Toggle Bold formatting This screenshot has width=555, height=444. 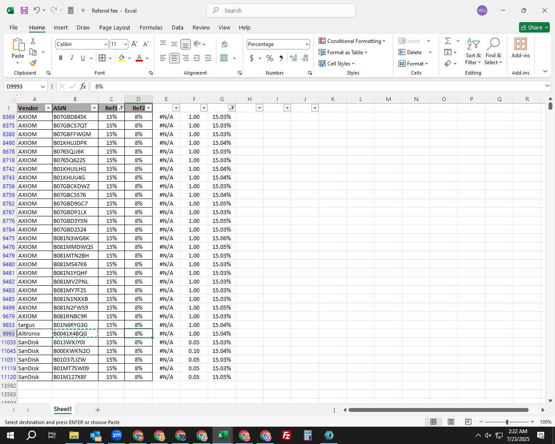[61, 58]
